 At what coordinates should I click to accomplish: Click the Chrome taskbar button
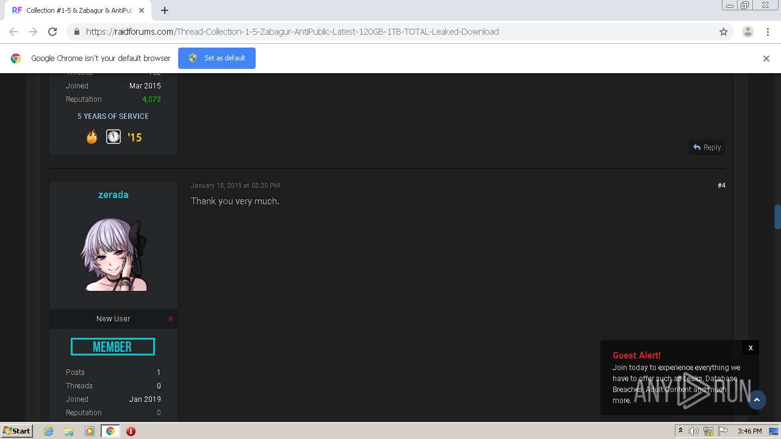110,431
